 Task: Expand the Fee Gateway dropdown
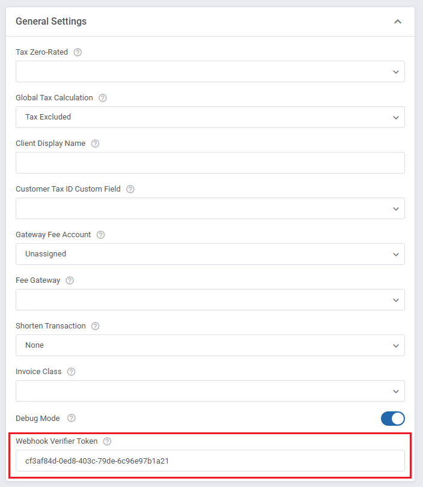point(210,300)
